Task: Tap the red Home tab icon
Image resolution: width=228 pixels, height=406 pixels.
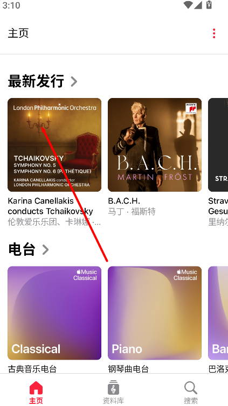Action: tap(36, 388)
